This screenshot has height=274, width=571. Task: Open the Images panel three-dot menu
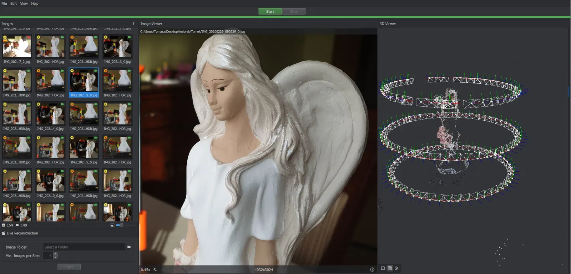[134, 24]
